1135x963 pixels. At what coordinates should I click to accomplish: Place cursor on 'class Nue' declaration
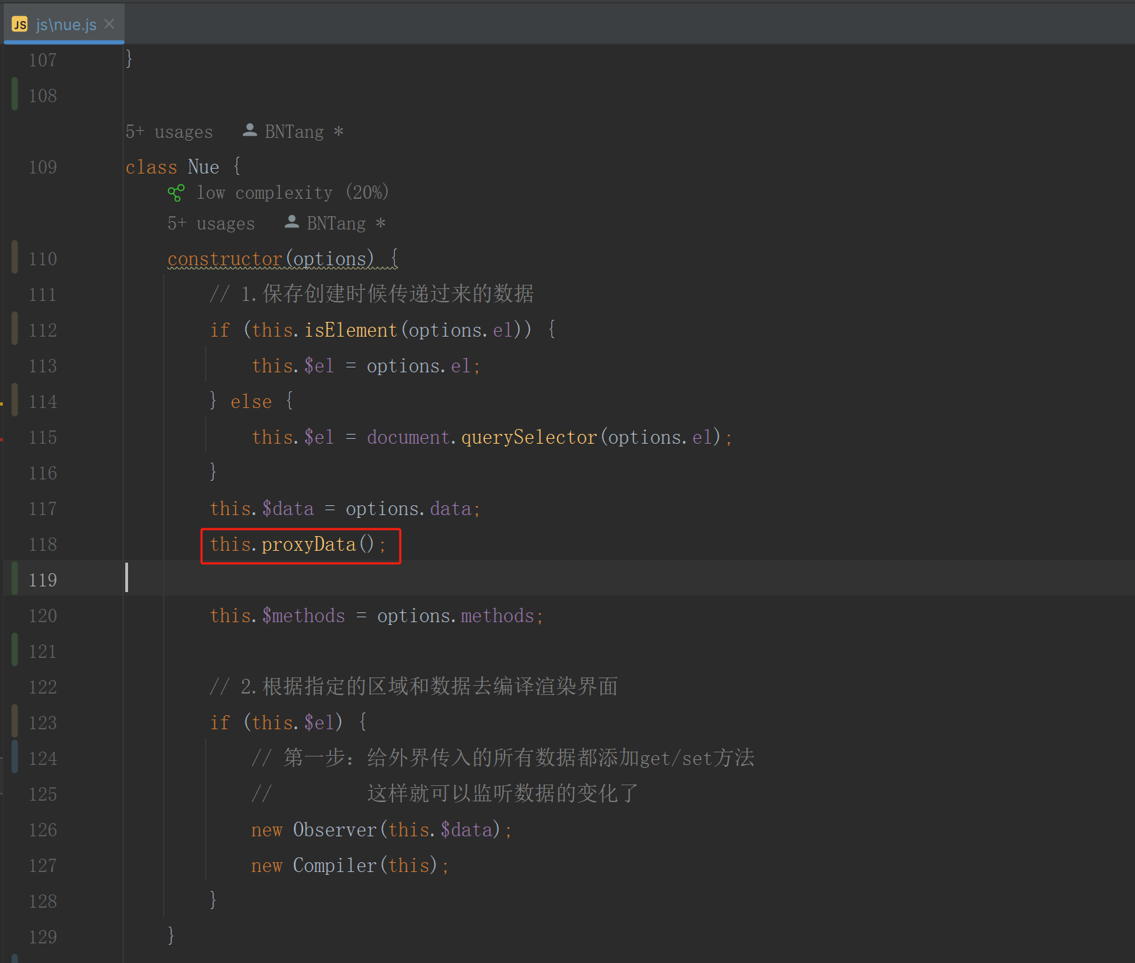pos(172,167)
